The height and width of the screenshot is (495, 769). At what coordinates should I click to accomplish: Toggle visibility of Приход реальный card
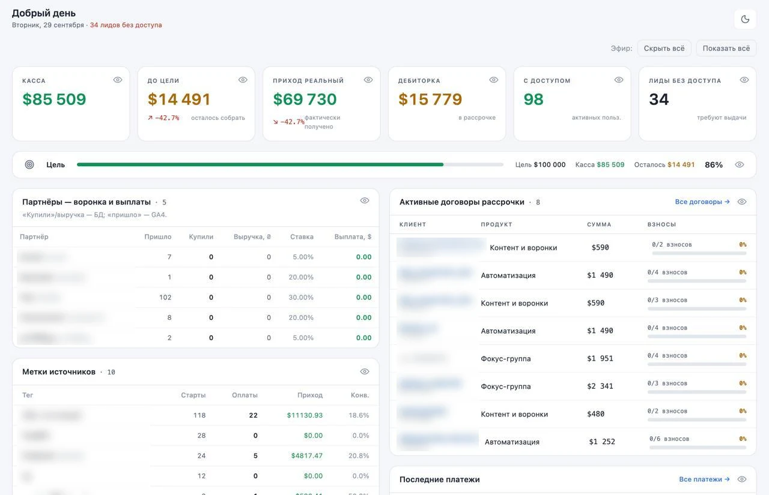(x=368, y=80)
